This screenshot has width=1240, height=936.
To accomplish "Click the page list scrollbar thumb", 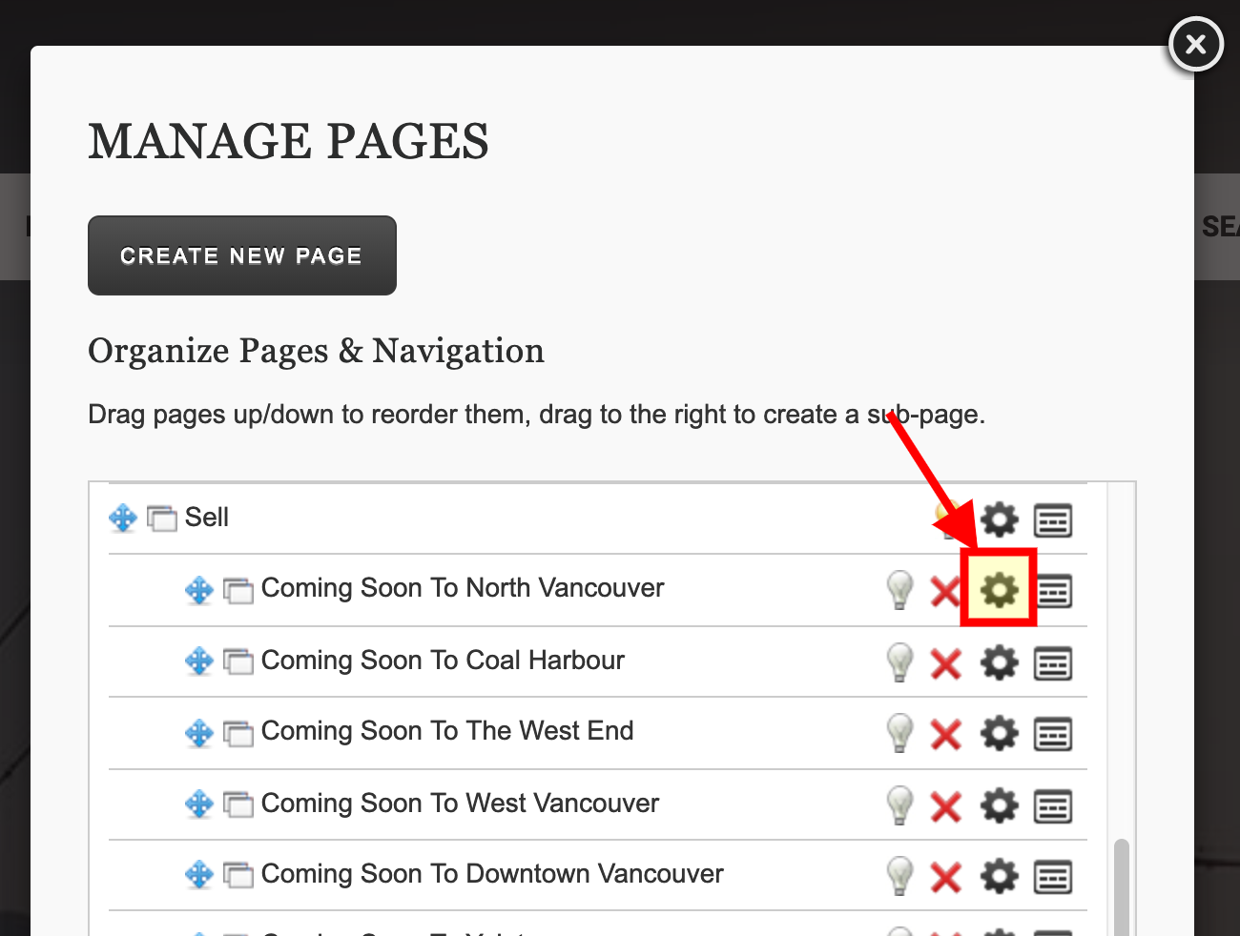I will point(1122,886).
